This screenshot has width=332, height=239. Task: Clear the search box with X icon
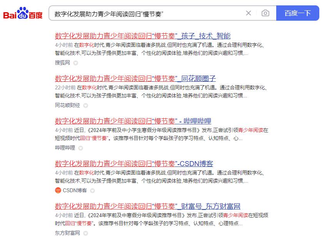click(x=249, y=13)
